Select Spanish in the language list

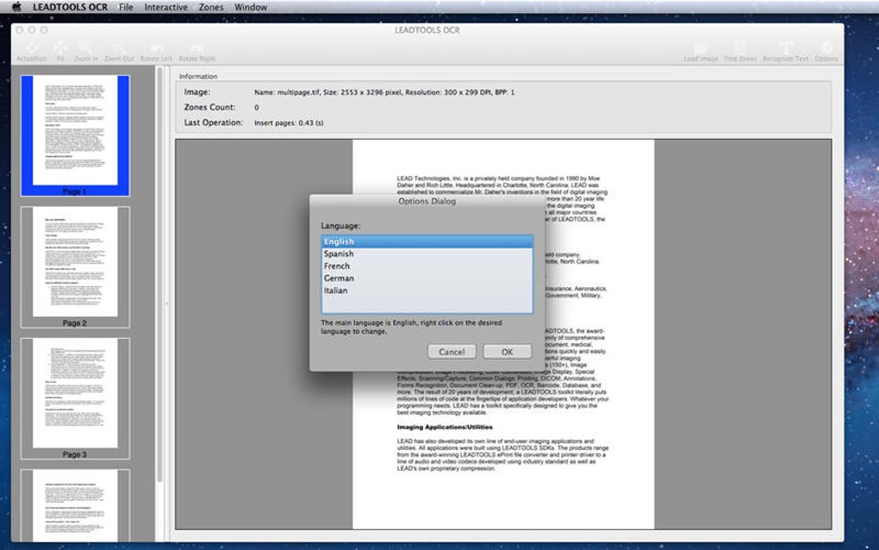click(427, 254)
